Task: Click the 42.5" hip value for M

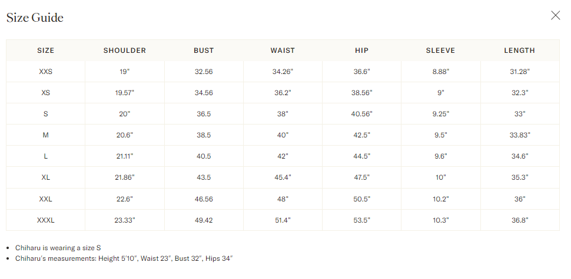Action: tap(361, 135)
